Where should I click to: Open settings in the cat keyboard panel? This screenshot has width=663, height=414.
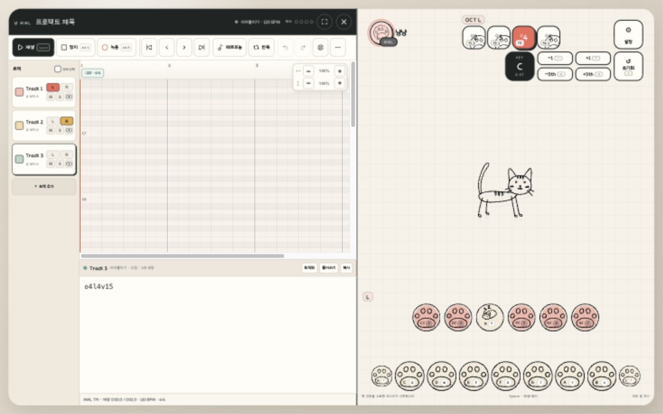point(628,34)
